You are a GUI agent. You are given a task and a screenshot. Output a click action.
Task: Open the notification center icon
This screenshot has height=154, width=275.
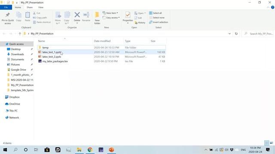point(268,150)
